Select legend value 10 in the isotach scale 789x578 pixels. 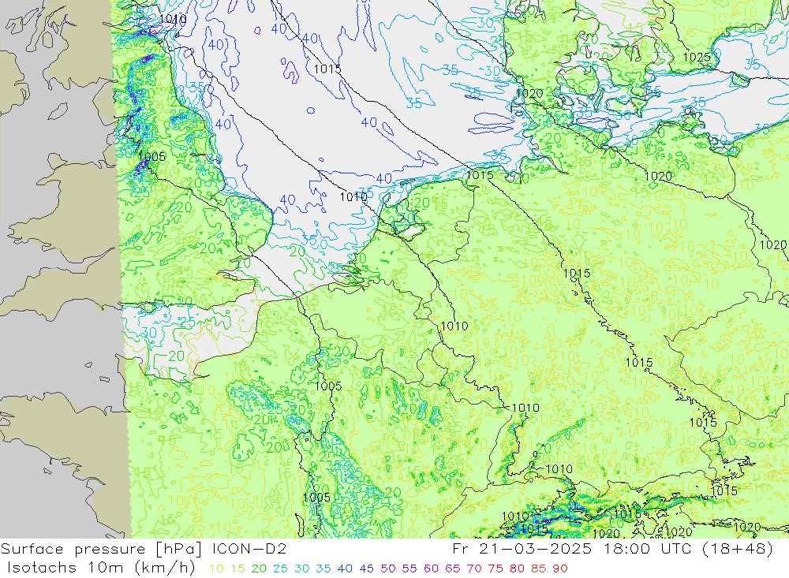pyautogui.click(x=216, y=569)
